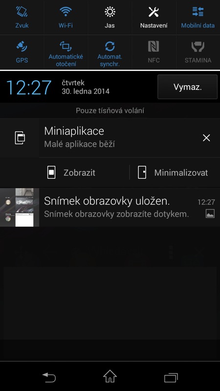Toggle Wi-Fi quick setting
220x391 pixels.
pos(66,17)
